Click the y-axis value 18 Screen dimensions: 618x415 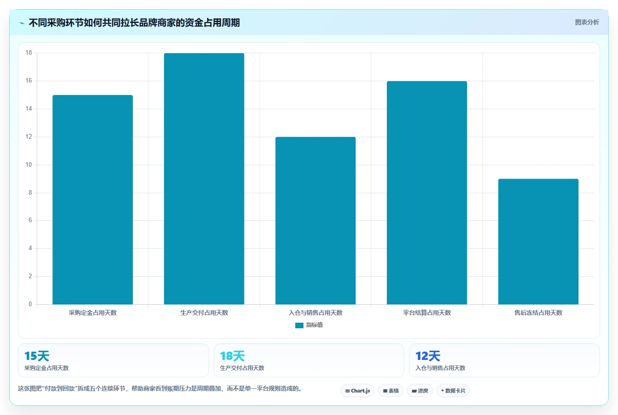[x=29, y=53]
